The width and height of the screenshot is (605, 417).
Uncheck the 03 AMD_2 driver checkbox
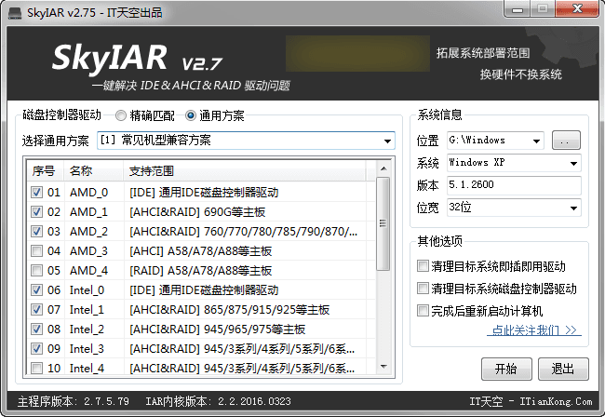coord(36,232)
